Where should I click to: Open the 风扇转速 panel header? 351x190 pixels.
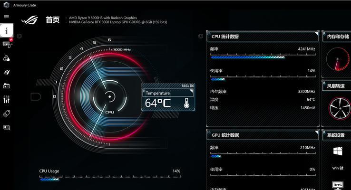click(x=336, y=86)
